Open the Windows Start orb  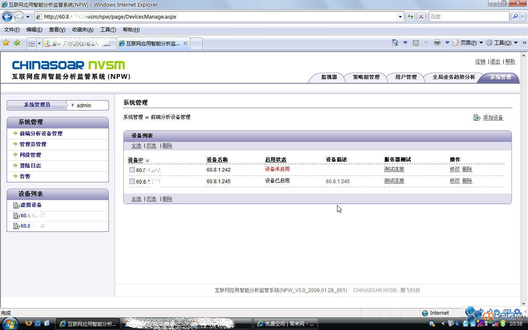point(10,323)
